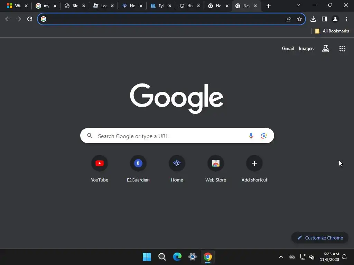354x265 pixels.
Task: Open the Google apps grid
Action: click(x=342, y=48)
